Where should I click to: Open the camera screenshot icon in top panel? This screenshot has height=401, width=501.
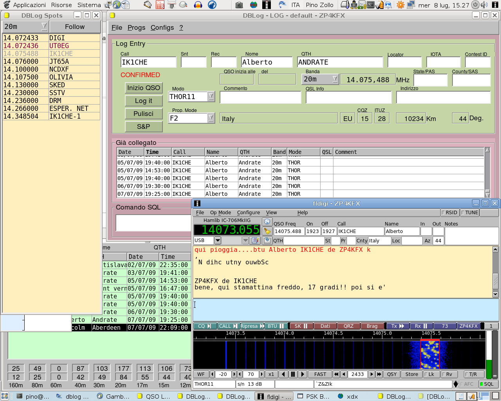coord(239,5)
